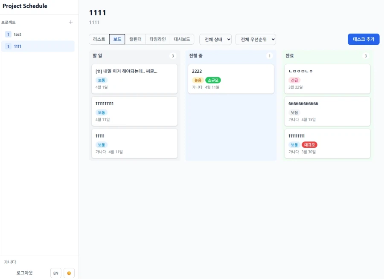The height and width of the screenshot is (279, 384).
Task: Open the 666666666666 task card
Action: (327, 111)
